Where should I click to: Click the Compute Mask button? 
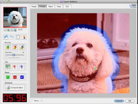click(15, 88)
